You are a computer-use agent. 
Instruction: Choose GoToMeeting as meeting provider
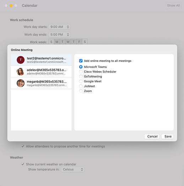(x=81, y=77)
